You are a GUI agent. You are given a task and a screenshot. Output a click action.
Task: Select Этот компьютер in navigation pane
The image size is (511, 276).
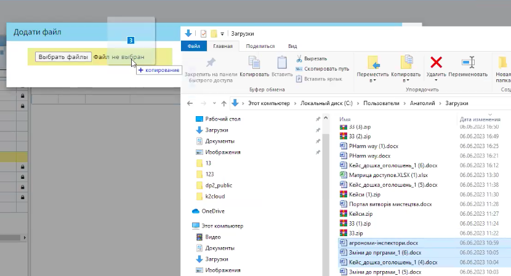222,226
